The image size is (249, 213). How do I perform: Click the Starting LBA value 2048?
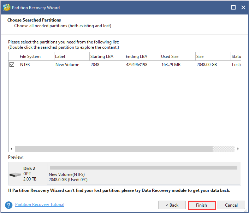[95, 65]
